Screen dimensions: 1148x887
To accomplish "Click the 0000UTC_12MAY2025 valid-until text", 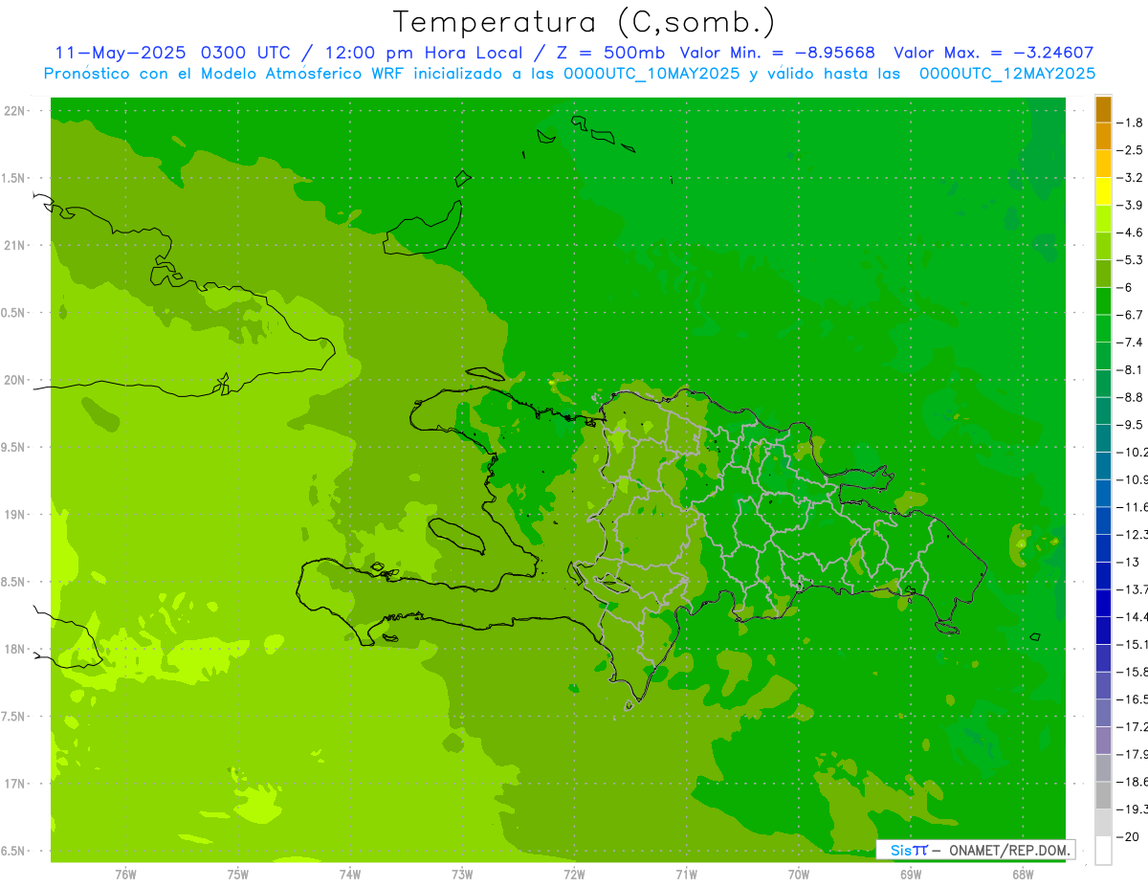I will coord(1007,73).
